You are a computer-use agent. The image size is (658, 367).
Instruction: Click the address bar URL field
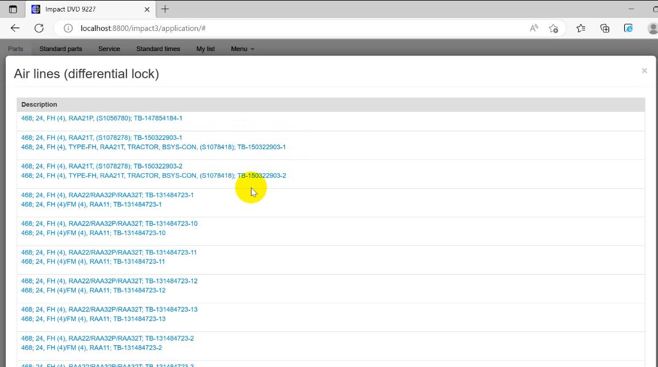pyautogui.click(x=287, y=28)
